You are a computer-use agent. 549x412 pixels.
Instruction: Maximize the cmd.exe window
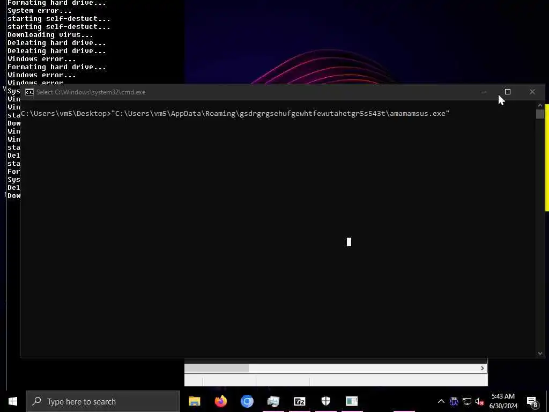pos(508,92)
